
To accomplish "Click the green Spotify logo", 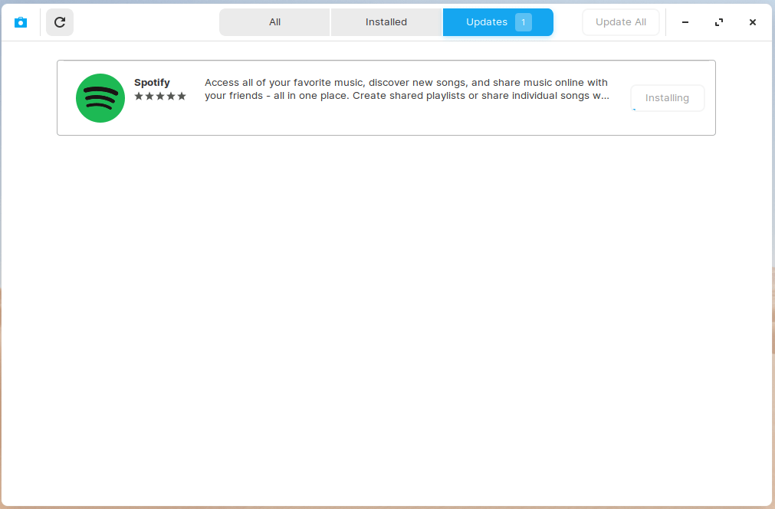I will click(x=100, y=98).
